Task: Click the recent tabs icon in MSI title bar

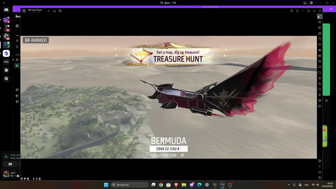Action: pyautogui.click(x=60, y=11)
